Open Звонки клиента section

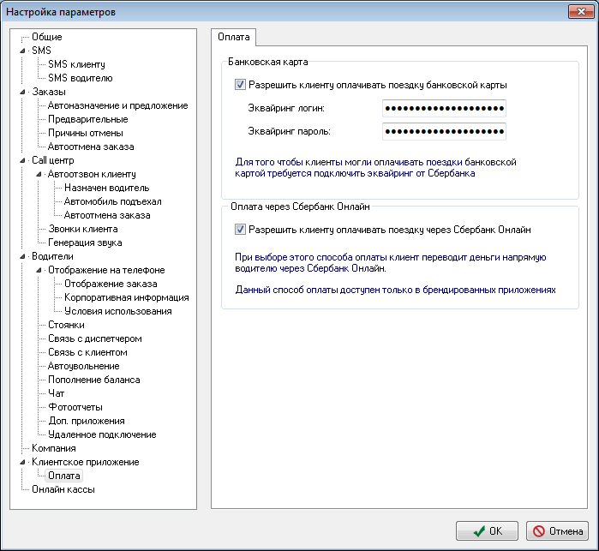83,229
